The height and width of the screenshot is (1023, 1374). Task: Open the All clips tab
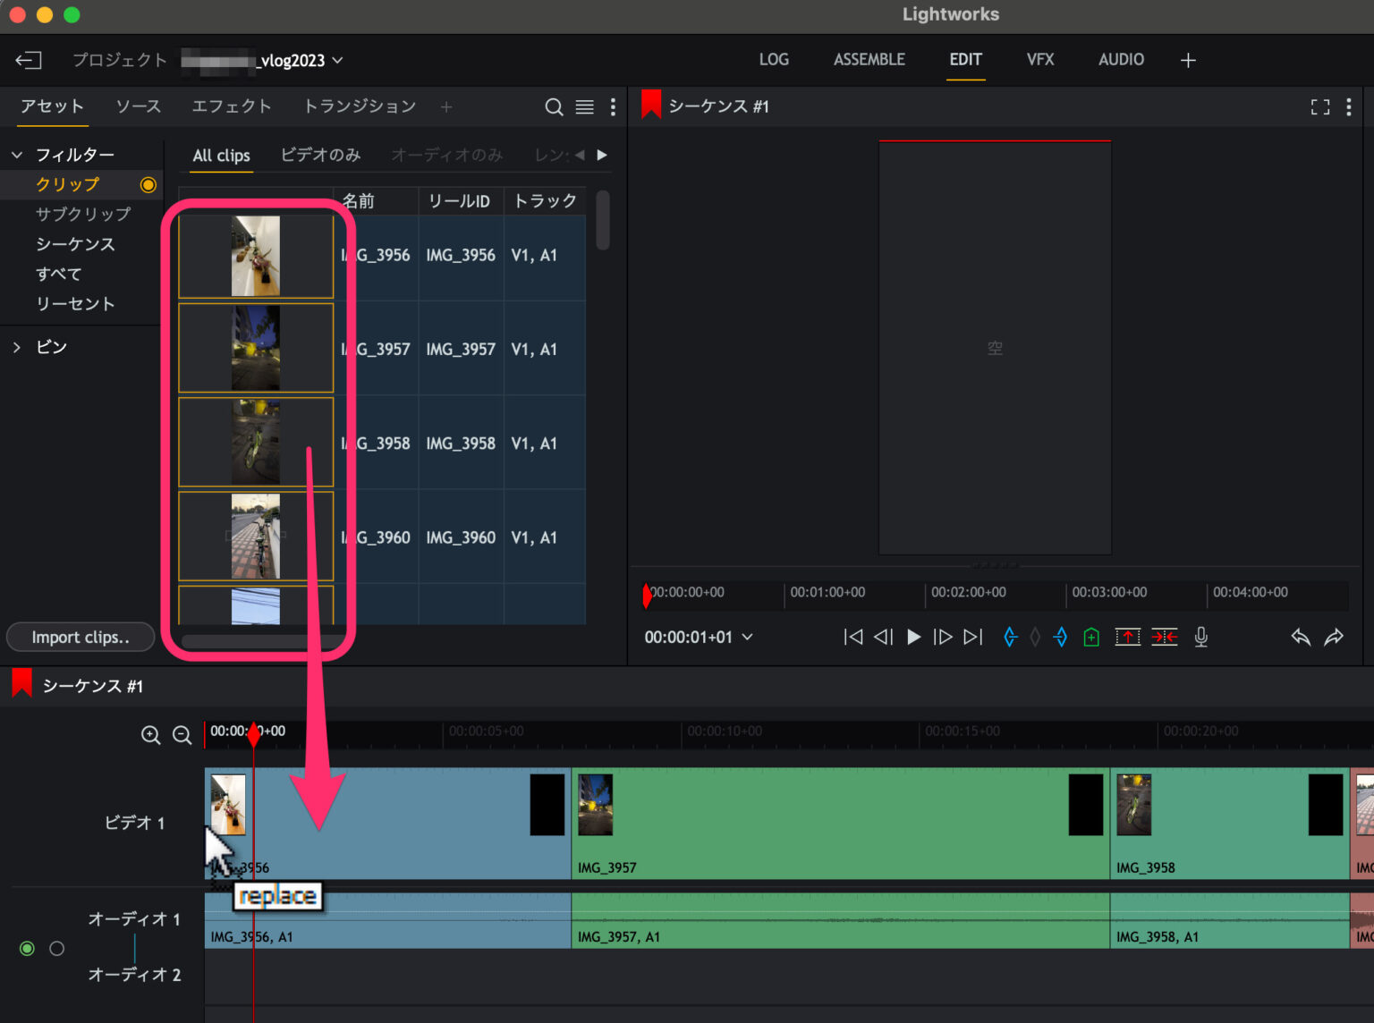220,156
